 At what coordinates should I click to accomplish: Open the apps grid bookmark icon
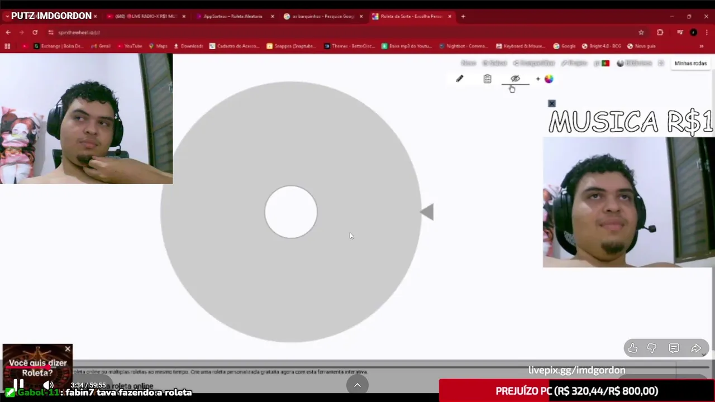point(7,46)
